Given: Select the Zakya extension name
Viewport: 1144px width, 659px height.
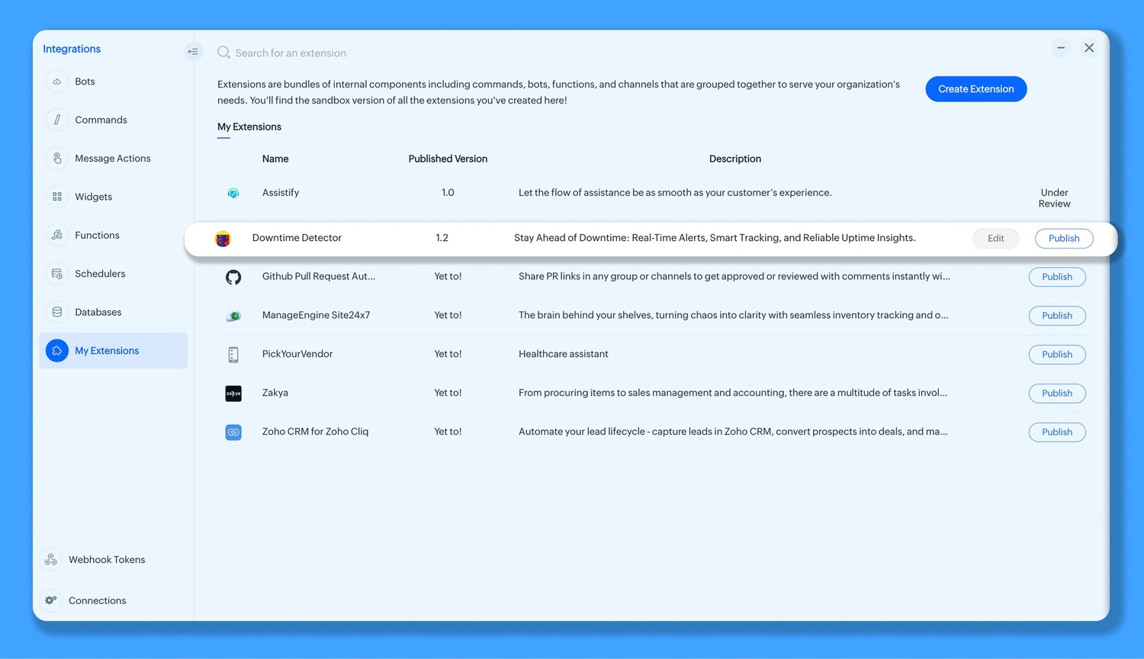Looking at the screenshot, I should click(x=275, y=393).
